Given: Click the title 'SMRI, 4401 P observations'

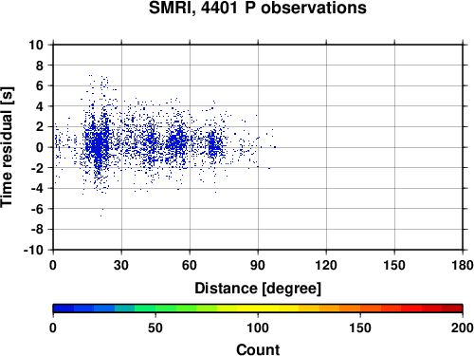Looking at the screenshot, I should coord(257,8).
